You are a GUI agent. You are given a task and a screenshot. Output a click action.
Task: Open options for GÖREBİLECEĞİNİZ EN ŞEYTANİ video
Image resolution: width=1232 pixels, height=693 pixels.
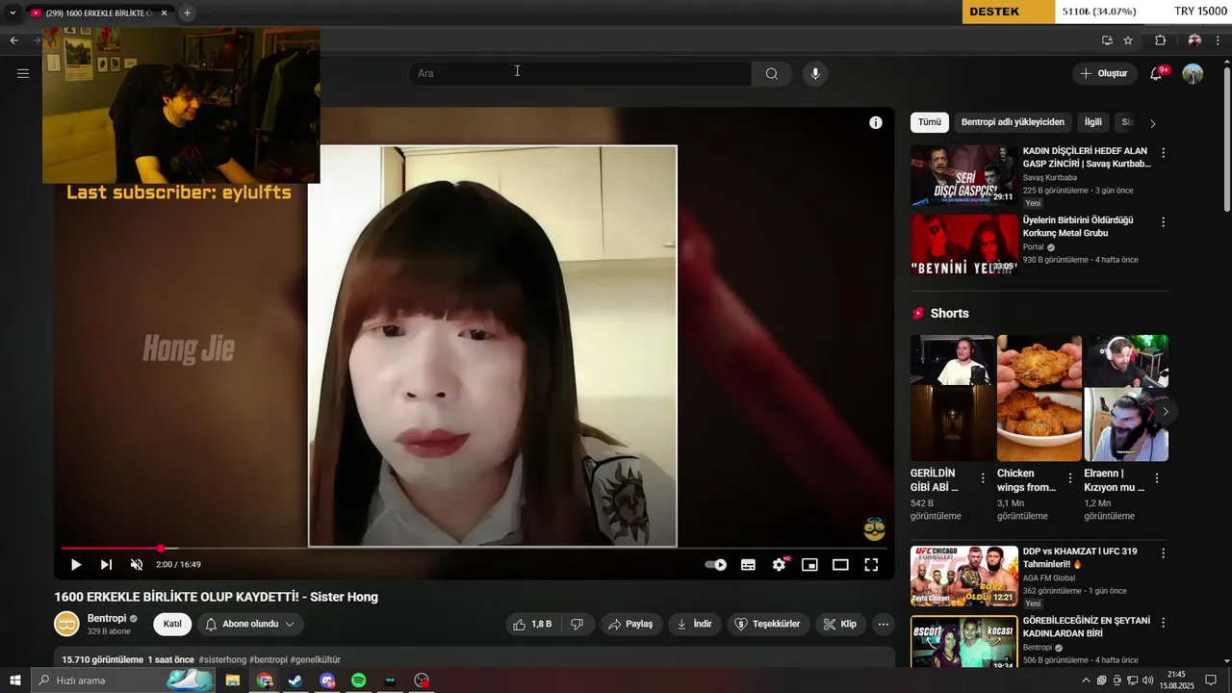[1163, 623]
